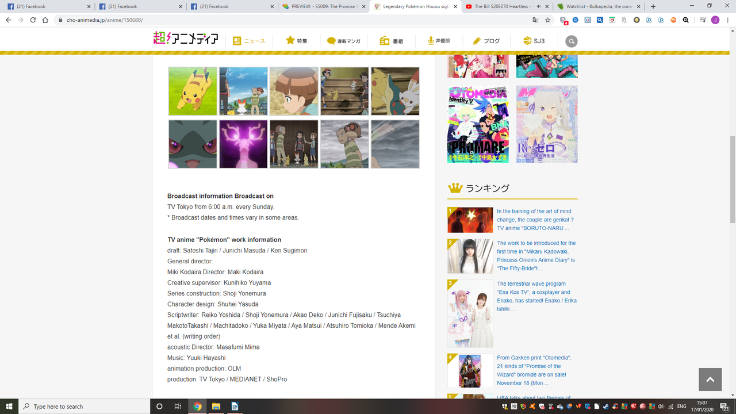
Task: Click the extension icon with red 4 badge
Action: click(x=563, y=20)
